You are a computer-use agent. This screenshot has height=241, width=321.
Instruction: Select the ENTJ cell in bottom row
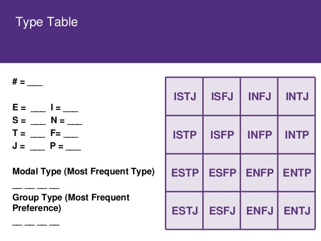click(x=297, y=211)
